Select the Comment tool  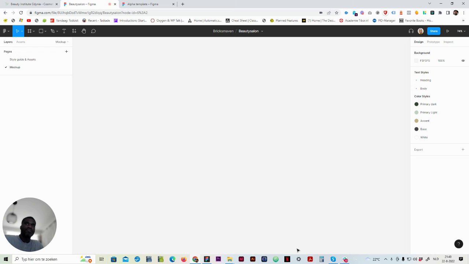[93, 31]
